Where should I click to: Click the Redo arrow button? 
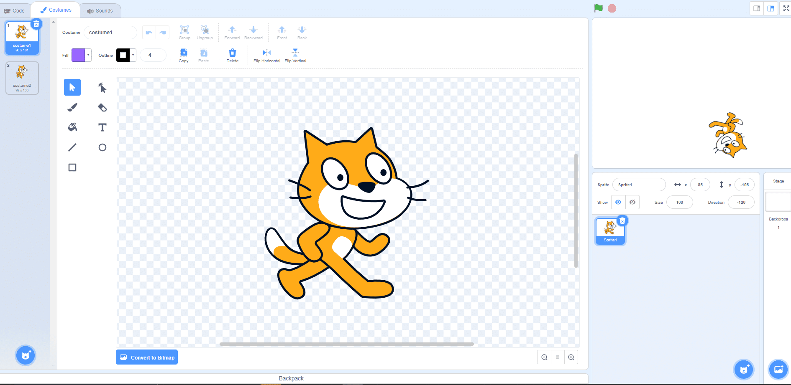click(163, 33)
